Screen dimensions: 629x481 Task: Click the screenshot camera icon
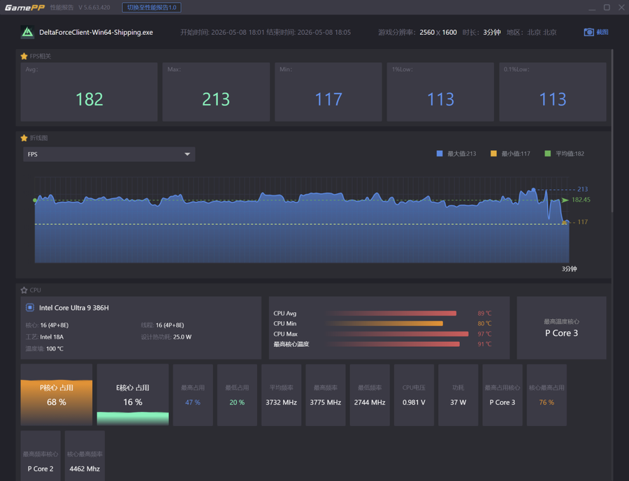[x=588, y=32]
